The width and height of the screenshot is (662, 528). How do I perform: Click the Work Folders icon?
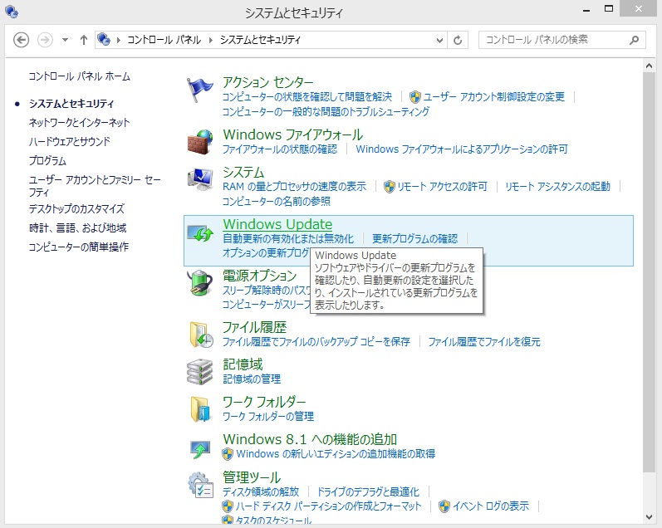[200, 408]
